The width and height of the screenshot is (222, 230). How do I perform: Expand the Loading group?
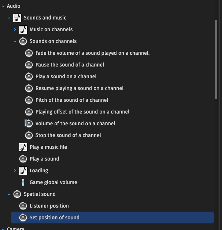pos(15,170)
